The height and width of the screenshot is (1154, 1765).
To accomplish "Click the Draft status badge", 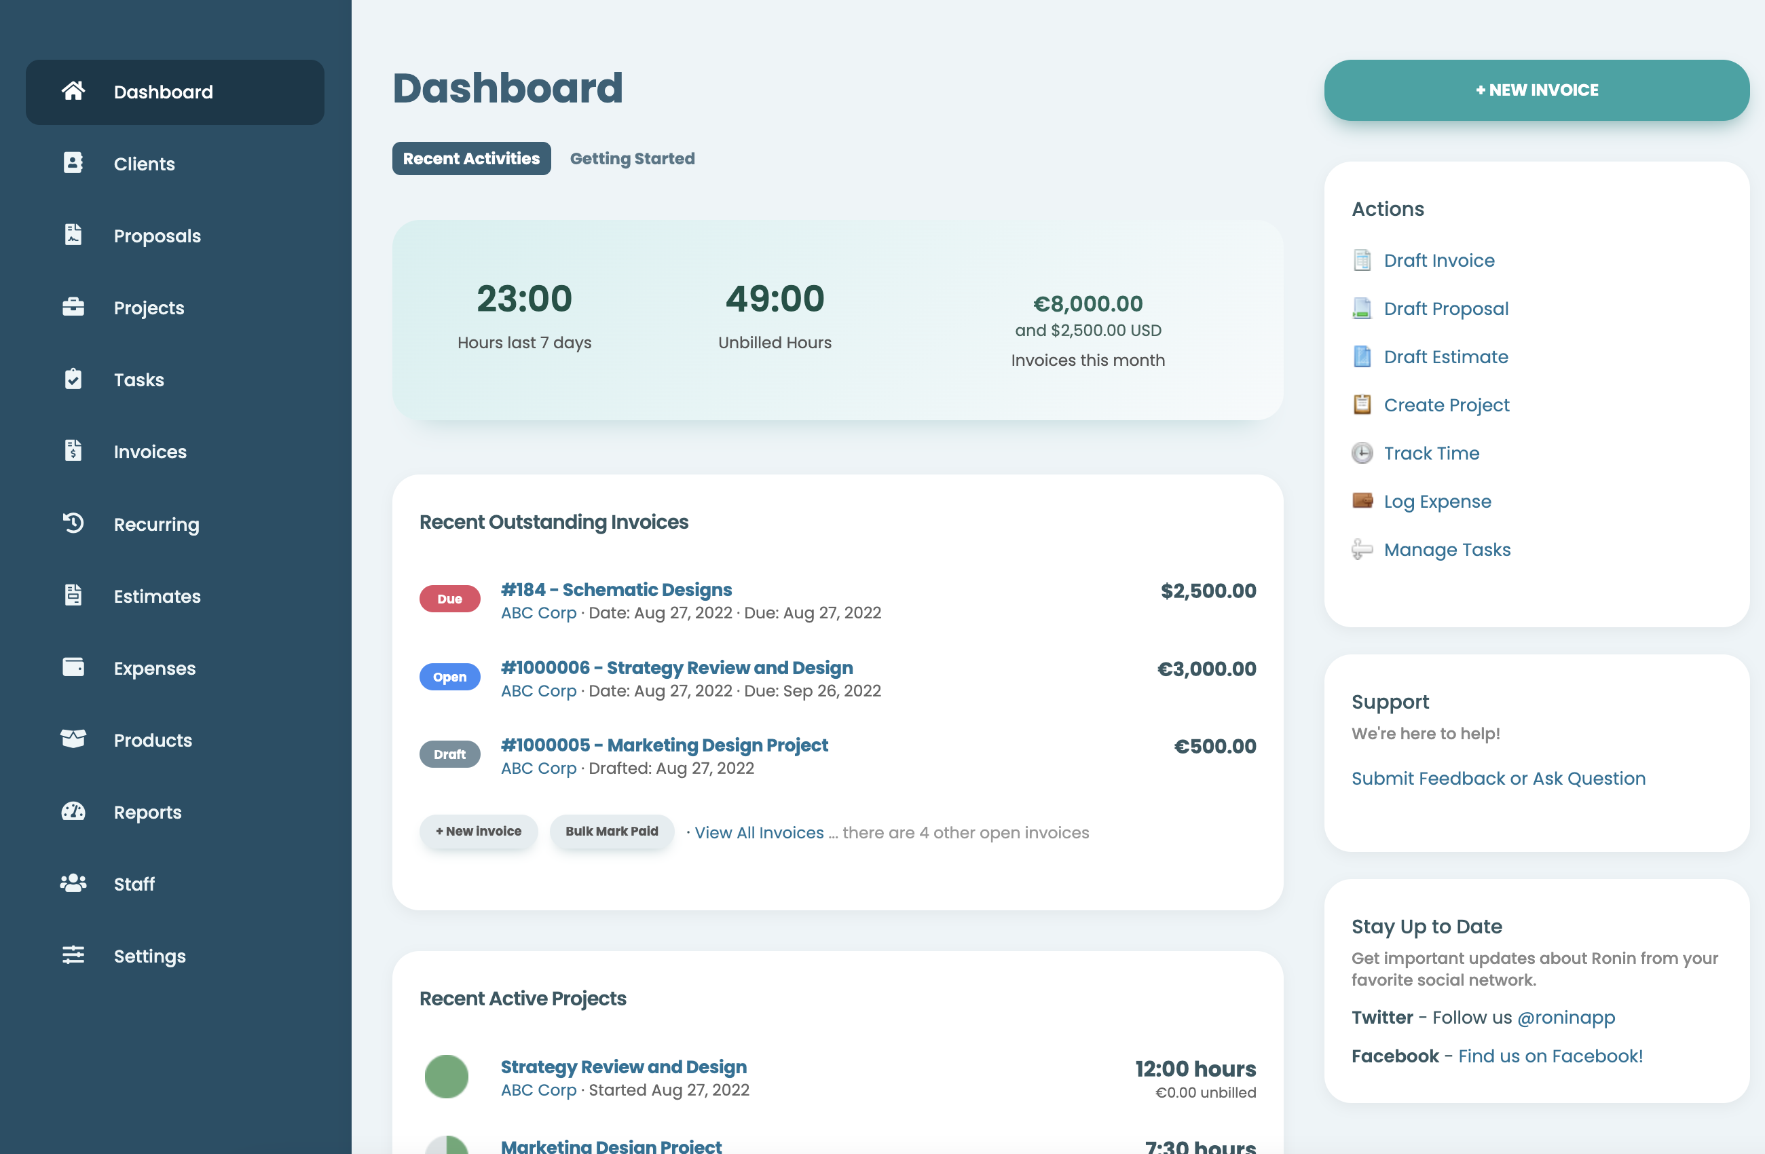I will point(449,754).
